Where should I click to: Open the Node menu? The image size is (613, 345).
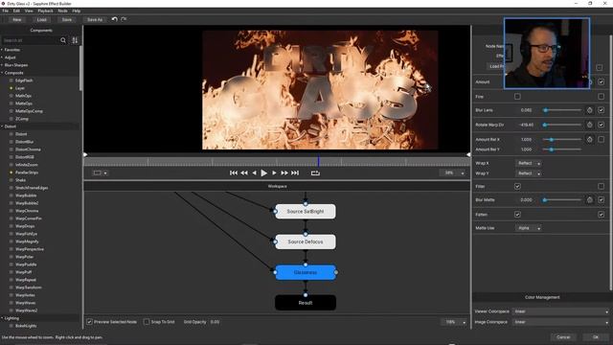62,11
